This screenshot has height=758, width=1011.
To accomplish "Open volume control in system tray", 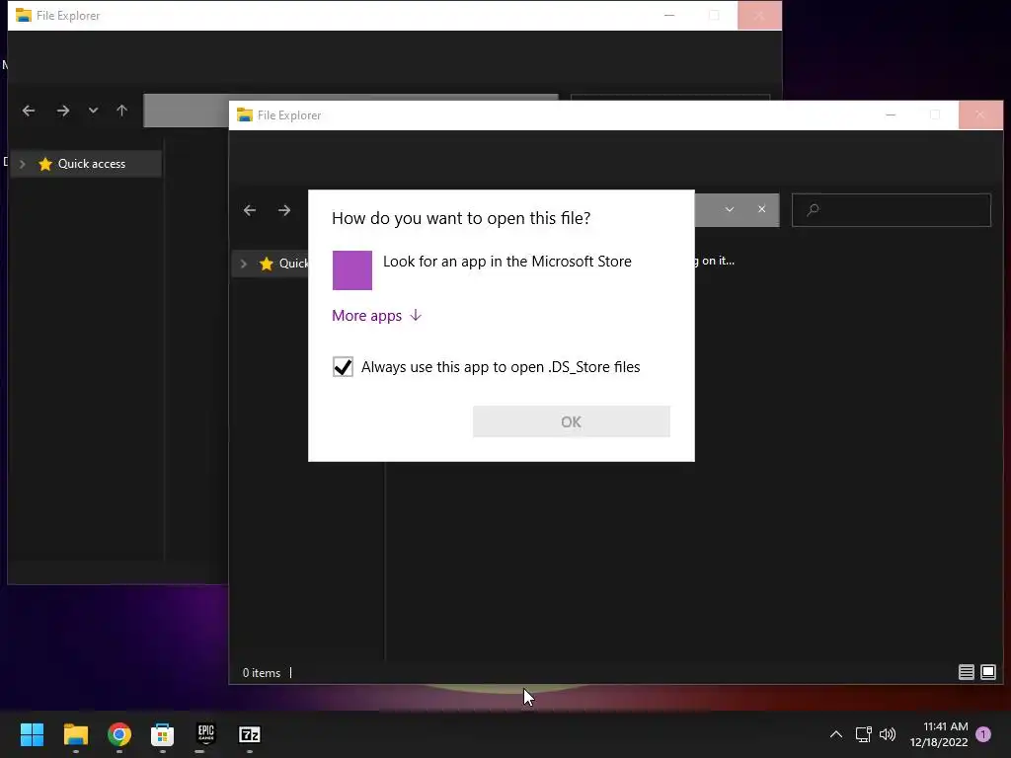I will click(888, 734).
